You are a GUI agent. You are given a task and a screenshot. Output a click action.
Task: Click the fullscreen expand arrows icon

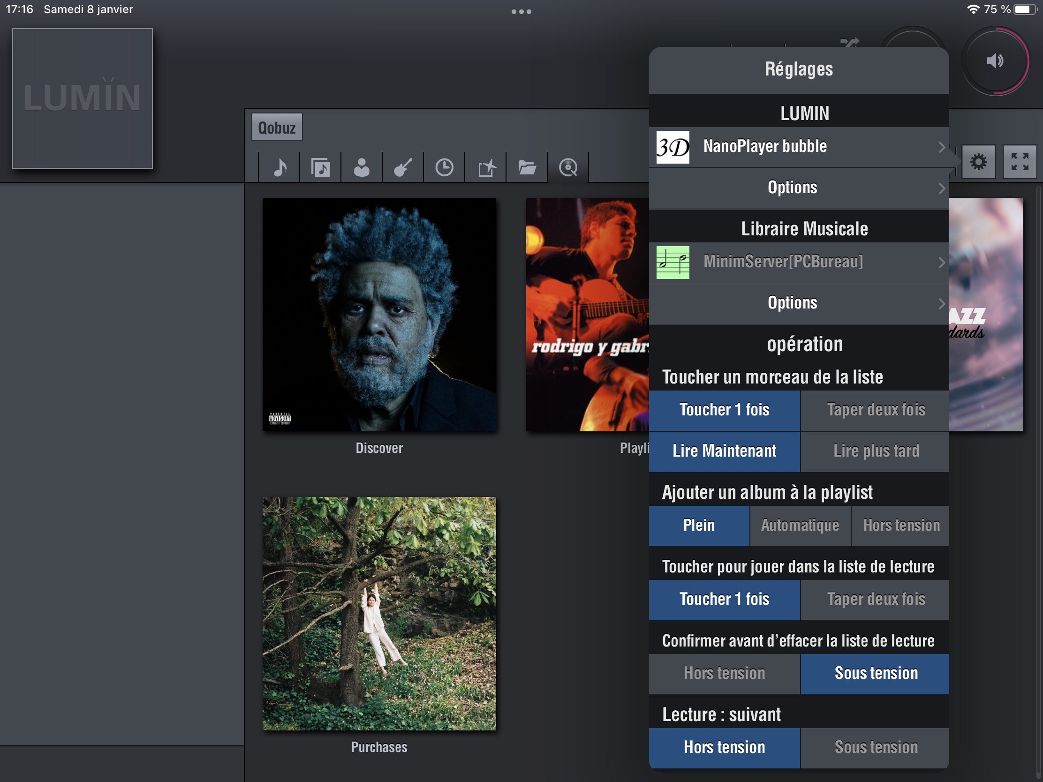tap(1020, 162)
